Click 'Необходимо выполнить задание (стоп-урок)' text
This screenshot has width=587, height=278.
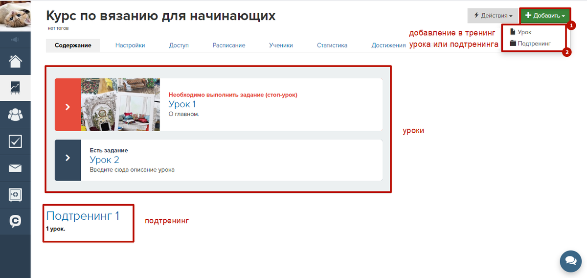[233, 95]
